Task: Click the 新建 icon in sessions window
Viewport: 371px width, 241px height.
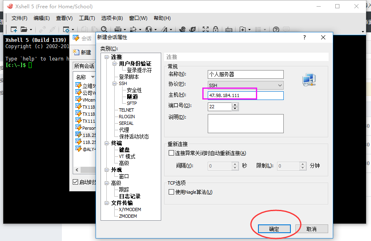Action: [x=76, y=52]
